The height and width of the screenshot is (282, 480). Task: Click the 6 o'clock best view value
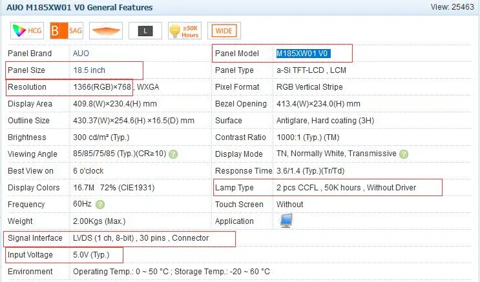click(88, 171)
